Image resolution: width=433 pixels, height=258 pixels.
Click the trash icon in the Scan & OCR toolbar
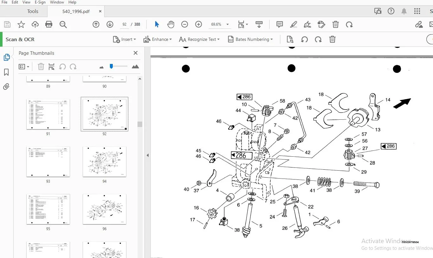[x=332, y=39]
